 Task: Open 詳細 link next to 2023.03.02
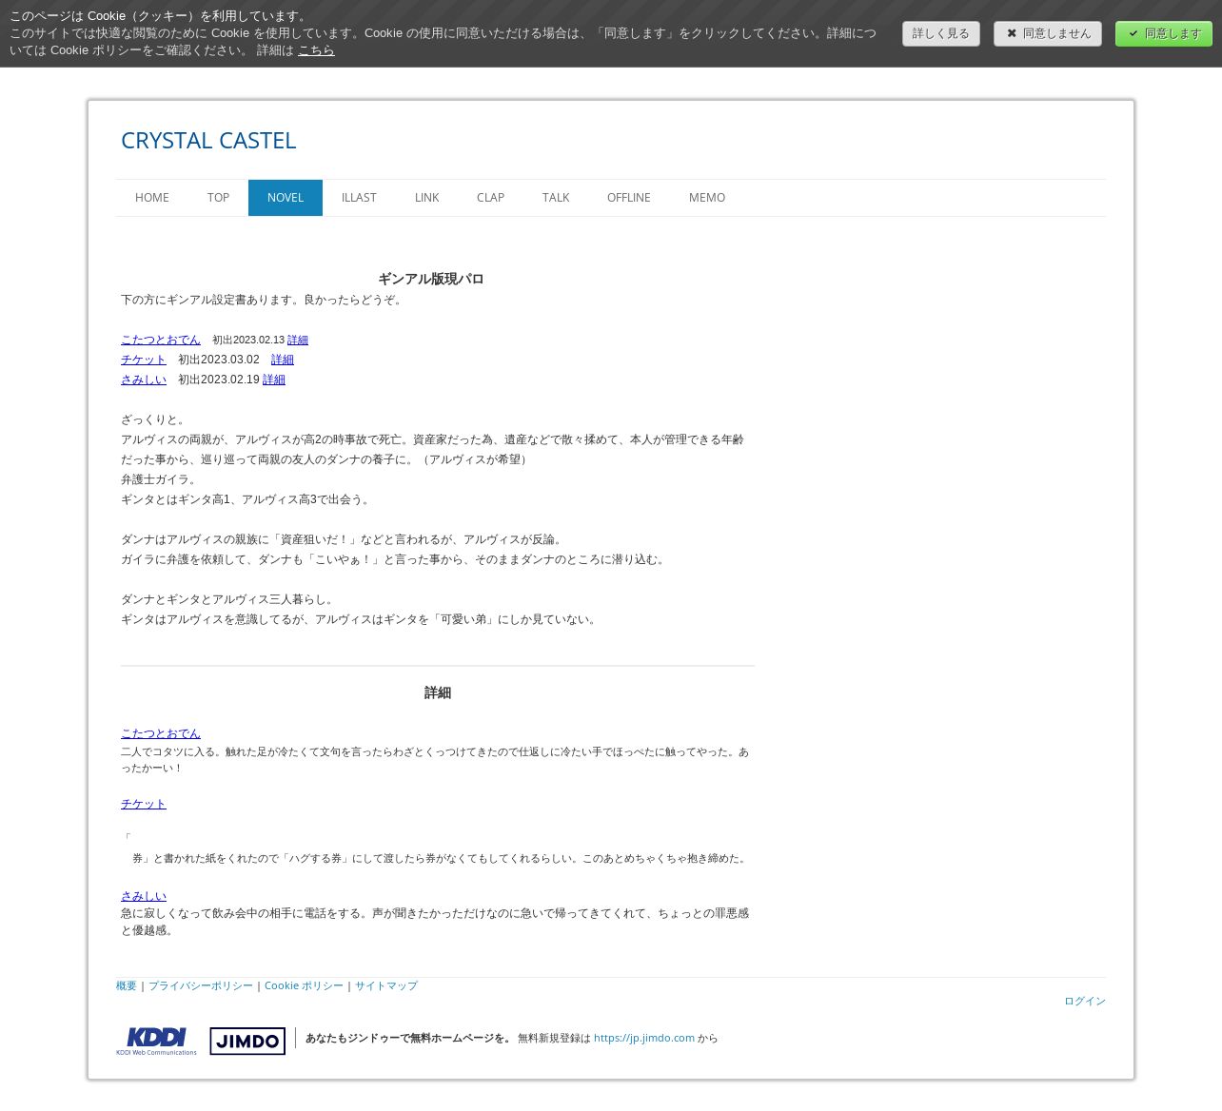283,360
